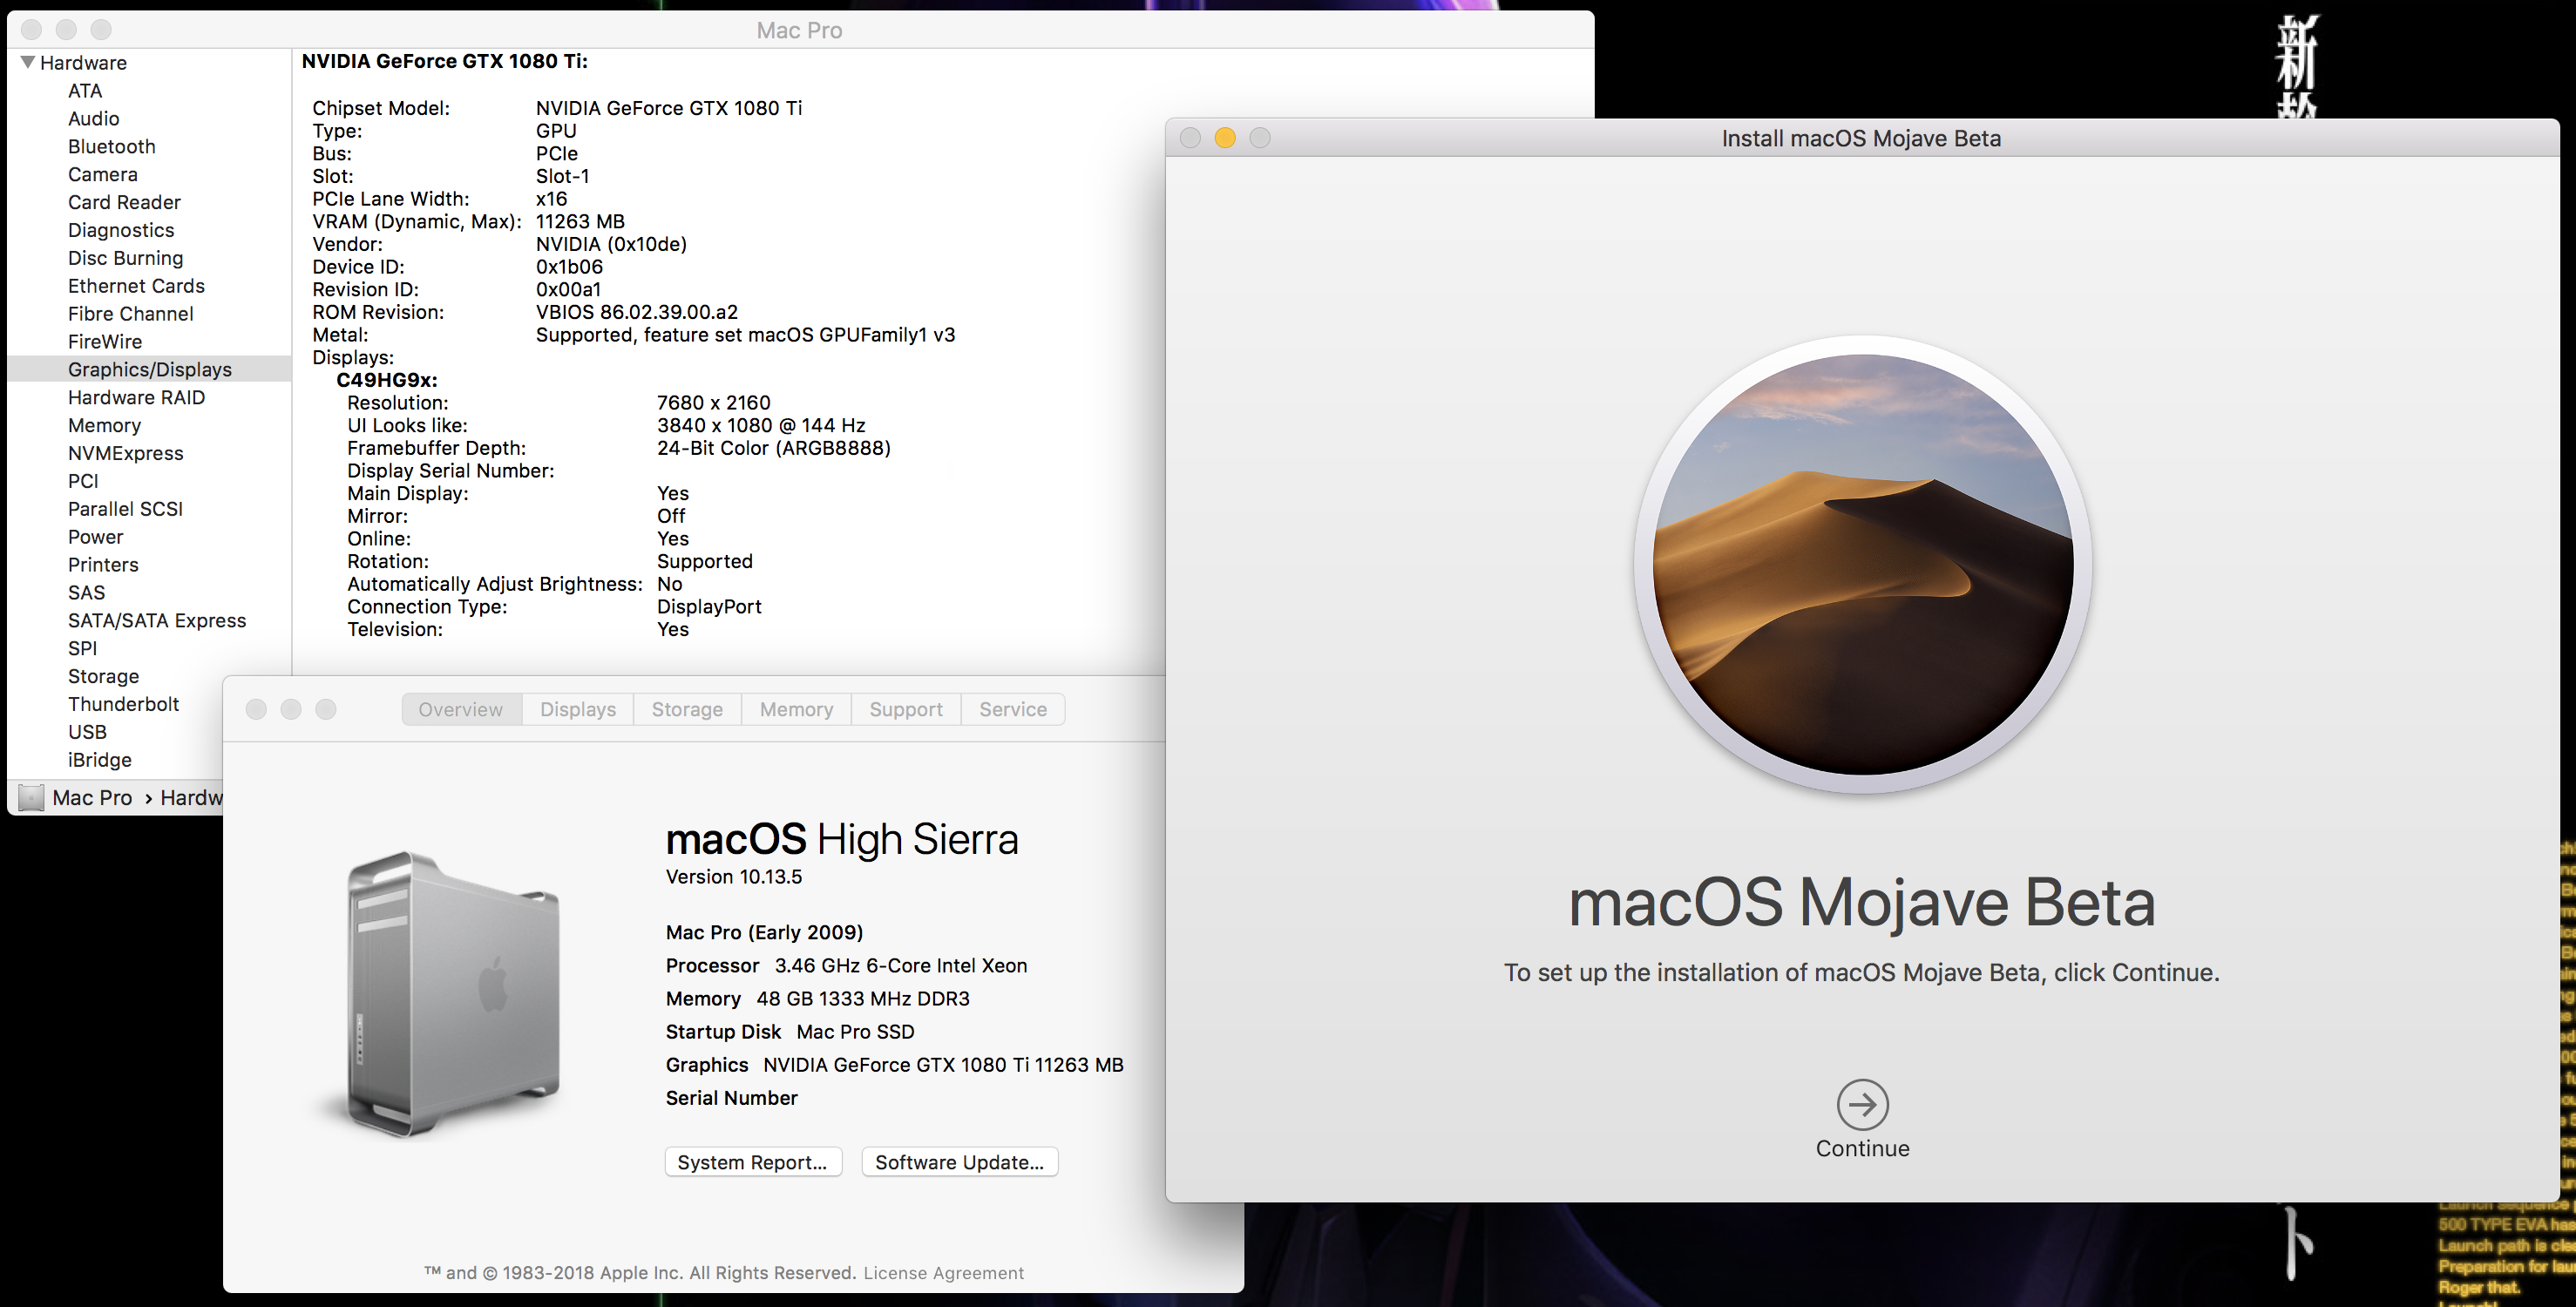Select NVMExpress in the hardware list
The height and width of the screenshot is (1307, 2576).
coord(125,453)
